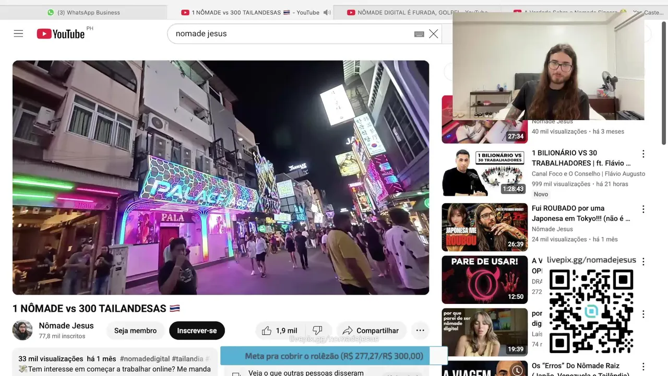Click 33 mil visualizações in description
The image size is (668, 376).
click(x=51, y=359)
